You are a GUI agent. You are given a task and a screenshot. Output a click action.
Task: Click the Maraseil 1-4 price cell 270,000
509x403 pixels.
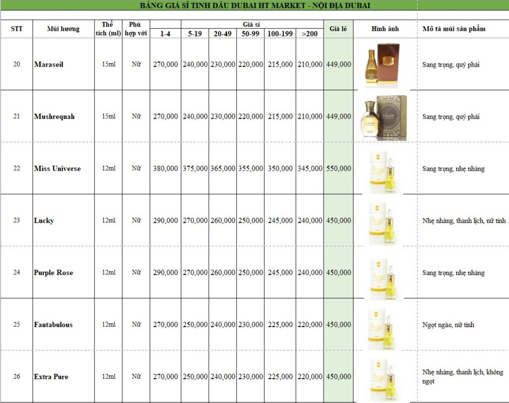point(165,64)
